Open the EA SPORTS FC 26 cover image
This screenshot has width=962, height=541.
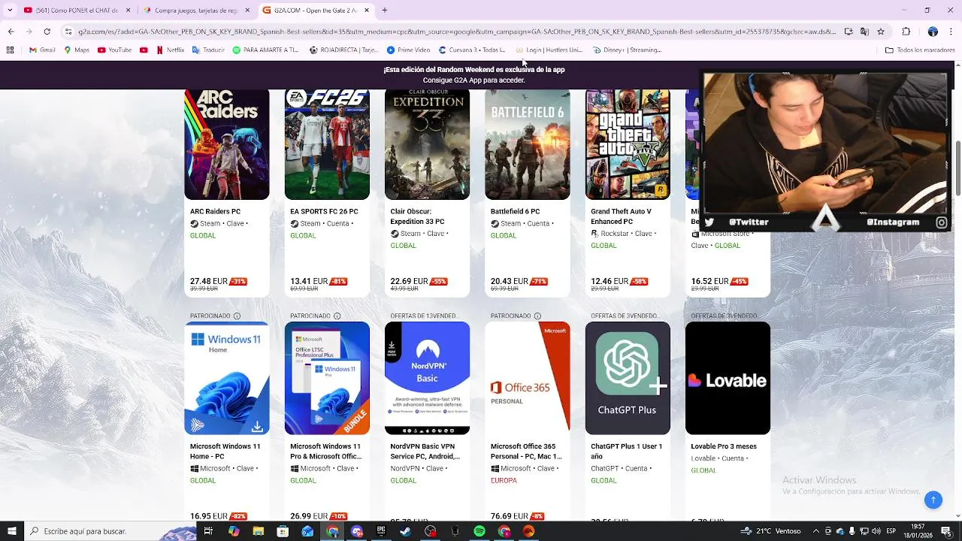coord(327,144)
